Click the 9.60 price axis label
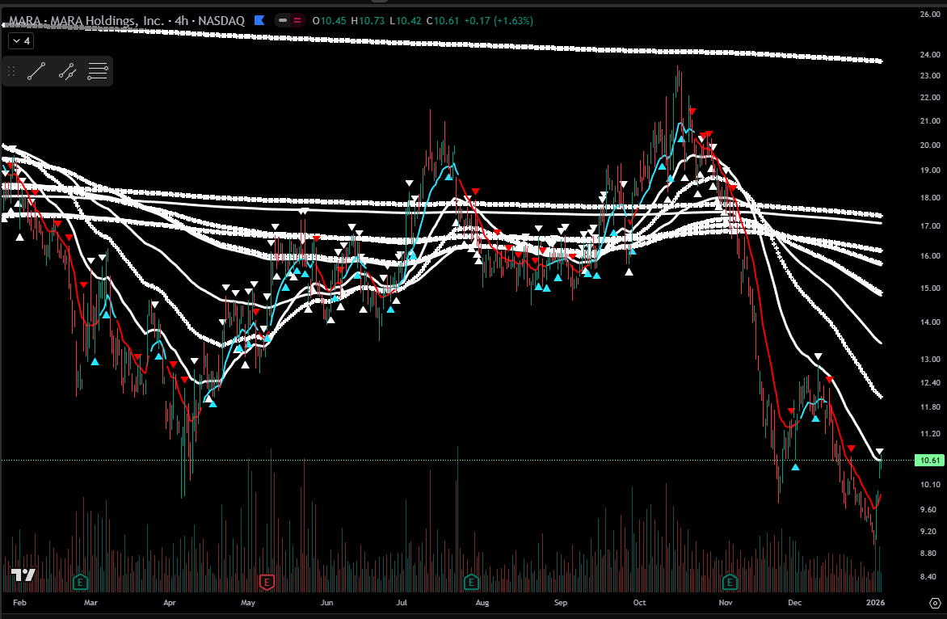 (930, 509)
